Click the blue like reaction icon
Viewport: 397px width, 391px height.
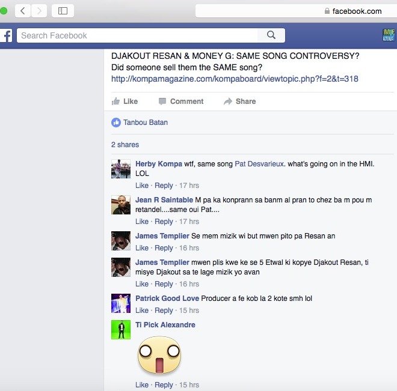pos(116,123)
